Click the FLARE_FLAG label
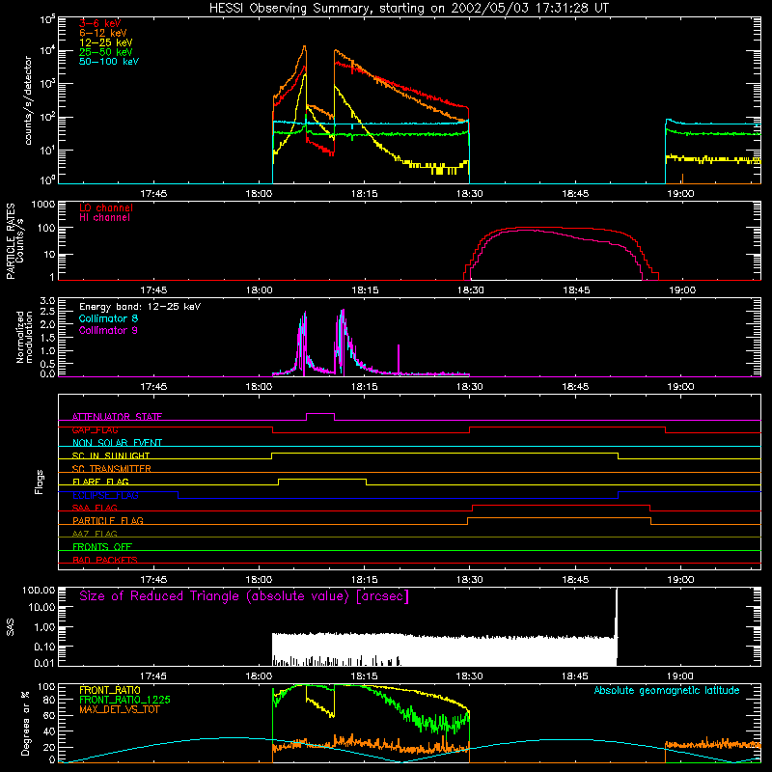The height and width of the screenshot is (772, 772). (100, 482)
